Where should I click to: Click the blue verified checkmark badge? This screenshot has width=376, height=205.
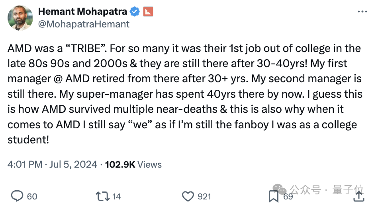click(x=135, y=12)
